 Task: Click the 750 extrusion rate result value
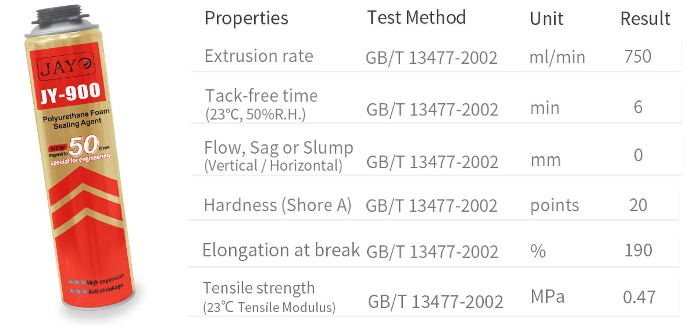637,57
